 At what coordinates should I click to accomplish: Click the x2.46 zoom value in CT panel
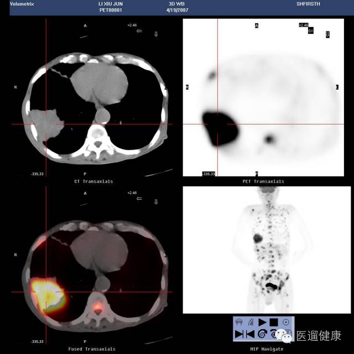(x=132, y=25)
